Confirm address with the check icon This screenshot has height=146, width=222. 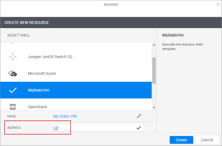139,127
